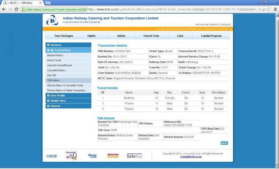
Task: Click the CRIS logo in footer
Action: coord(52,156)
